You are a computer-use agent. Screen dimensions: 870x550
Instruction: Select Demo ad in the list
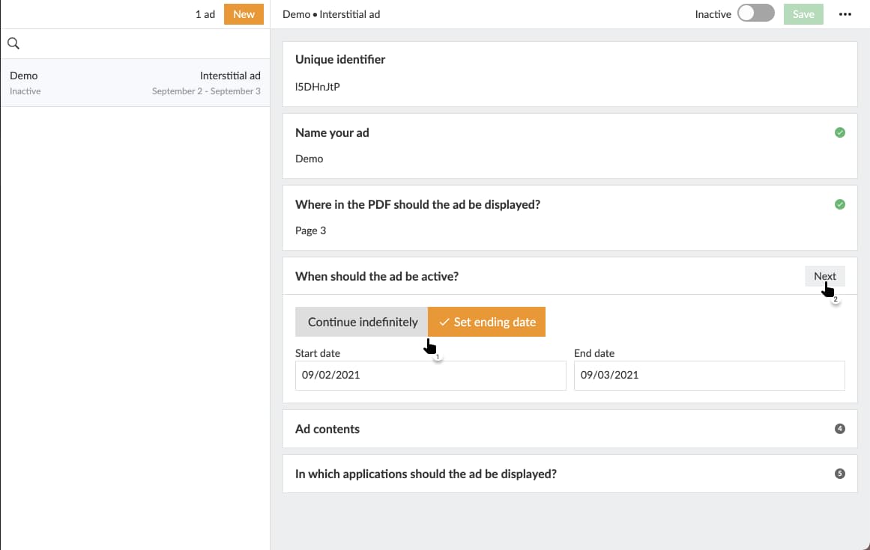pos(135,82)
